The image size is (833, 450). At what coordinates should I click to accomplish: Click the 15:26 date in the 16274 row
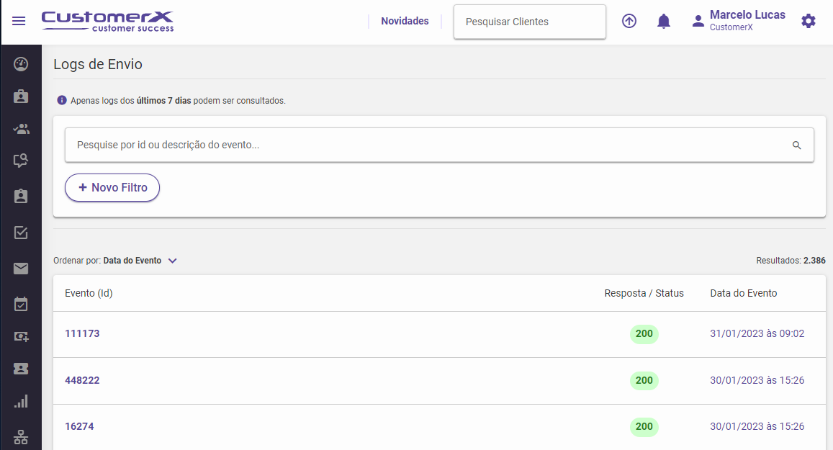[757, 427]
